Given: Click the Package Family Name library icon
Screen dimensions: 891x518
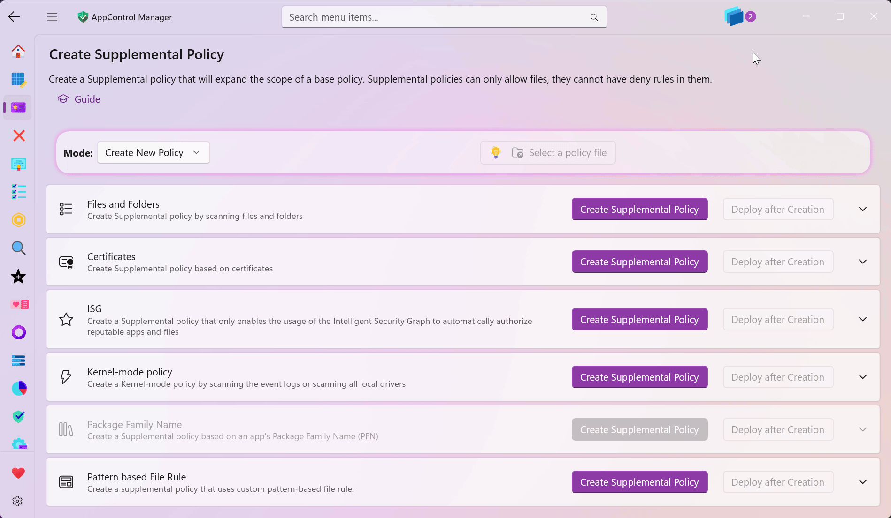Looking at the screenshot, I should point(66,429).
